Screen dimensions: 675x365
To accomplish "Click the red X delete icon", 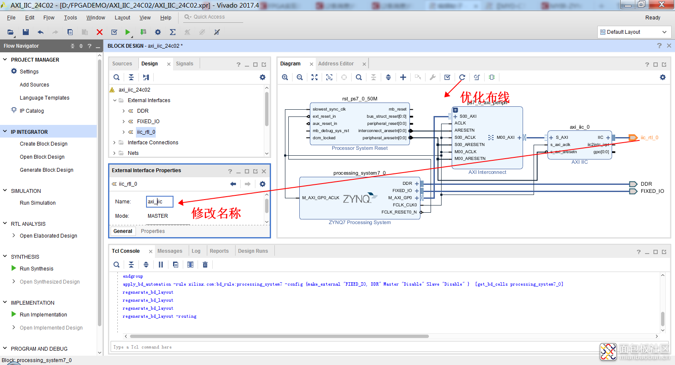I will (x=100, y=32).
